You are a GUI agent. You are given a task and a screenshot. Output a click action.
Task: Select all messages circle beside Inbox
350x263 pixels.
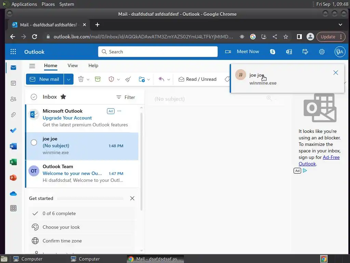click(x=34, y=97)
